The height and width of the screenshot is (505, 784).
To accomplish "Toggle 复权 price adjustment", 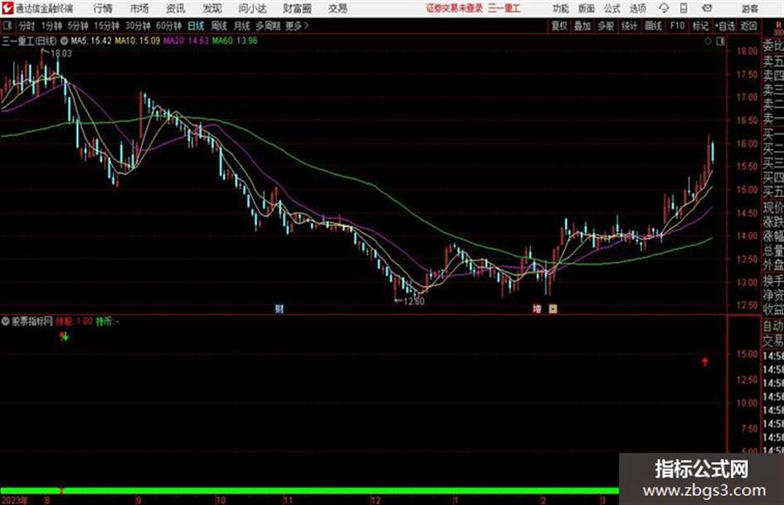I will (x=559, y=26).
